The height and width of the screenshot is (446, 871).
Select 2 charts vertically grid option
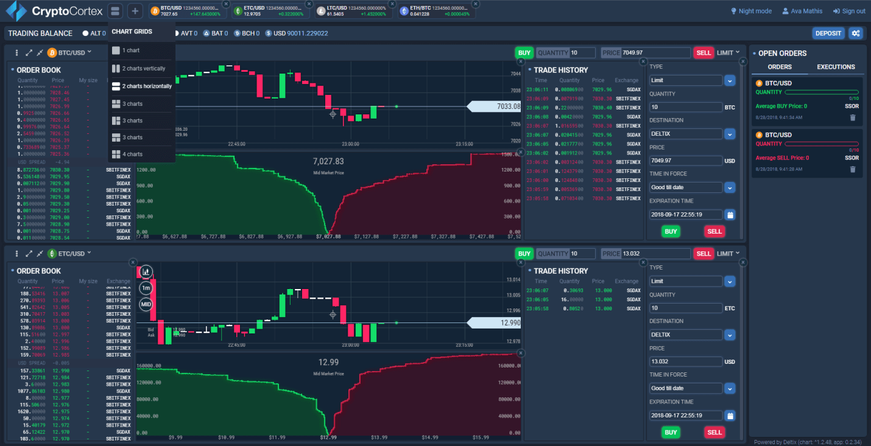point(141,69)
